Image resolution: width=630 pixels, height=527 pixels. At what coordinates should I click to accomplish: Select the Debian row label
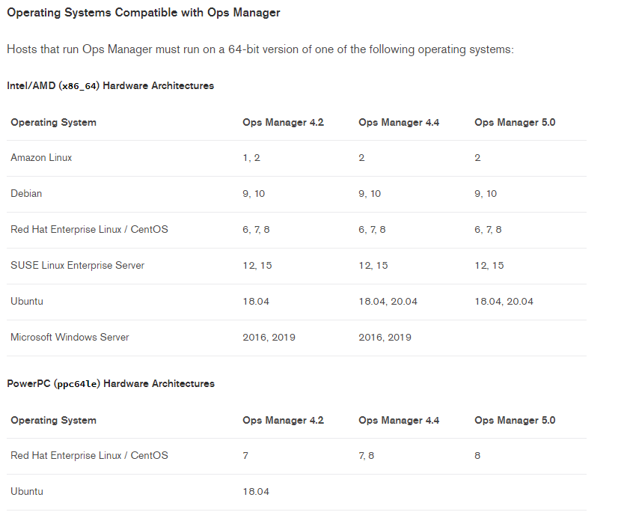click(x=26, y=194)
